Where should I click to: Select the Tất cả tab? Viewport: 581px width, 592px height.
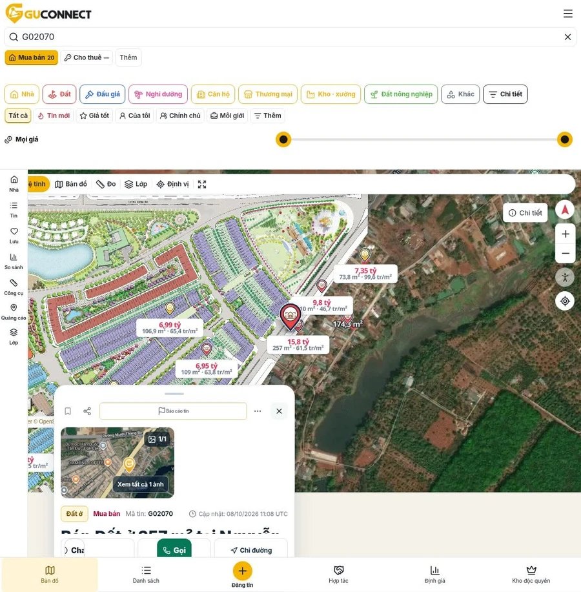coord(18,116)
